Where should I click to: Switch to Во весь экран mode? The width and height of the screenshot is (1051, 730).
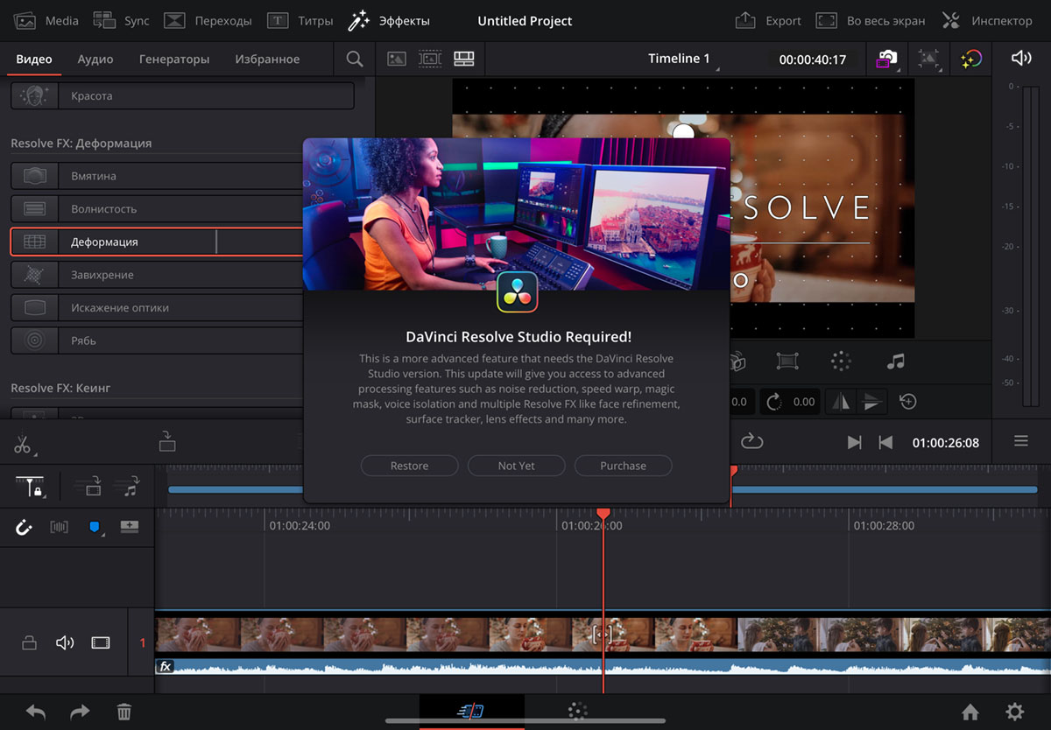(870, 20)
